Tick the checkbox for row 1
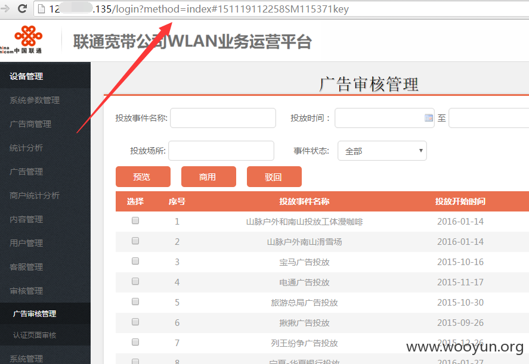 pyautogui.click(x=135, y=220)
